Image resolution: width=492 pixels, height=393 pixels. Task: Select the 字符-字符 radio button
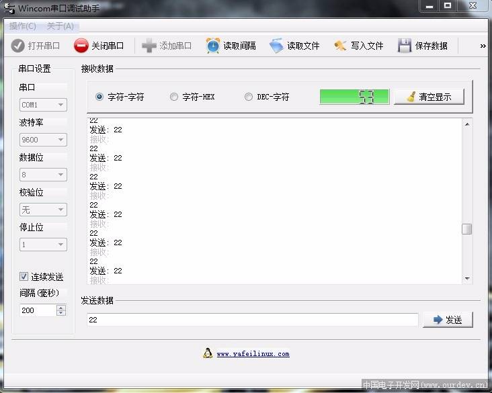coord(100,97)
